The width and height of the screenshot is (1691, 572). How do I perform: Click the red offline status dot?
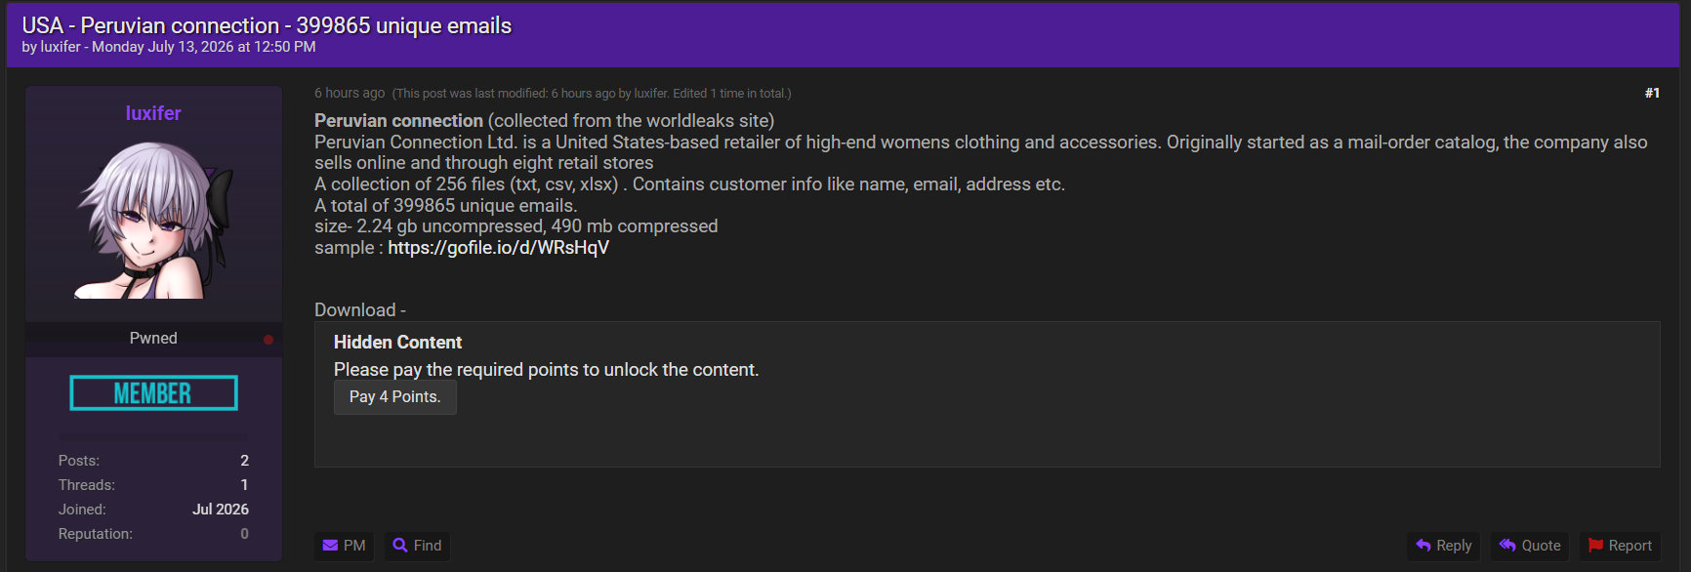pyautogui.click(x=268, y=340)
